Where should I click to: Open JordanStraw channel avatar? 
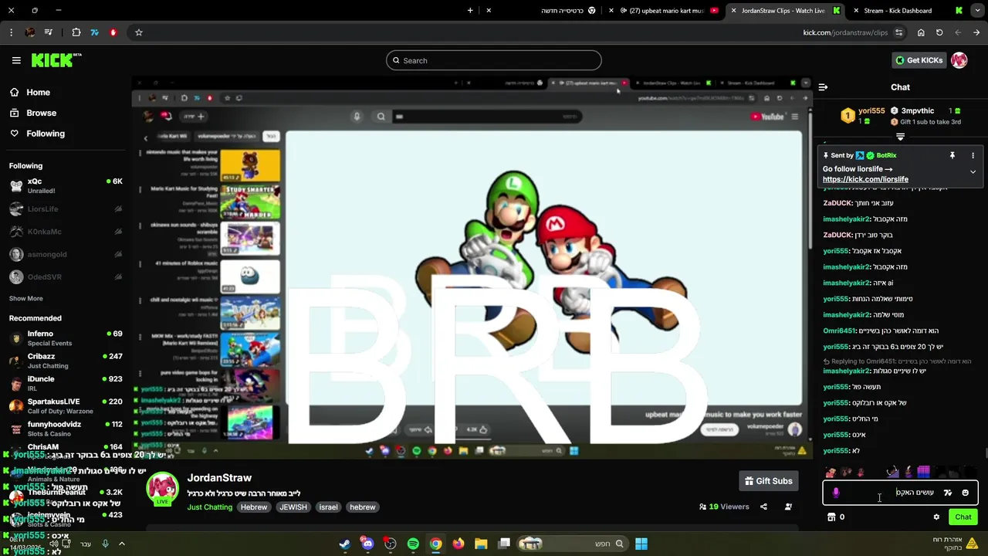pyautogui.click(x=163, y=489)
